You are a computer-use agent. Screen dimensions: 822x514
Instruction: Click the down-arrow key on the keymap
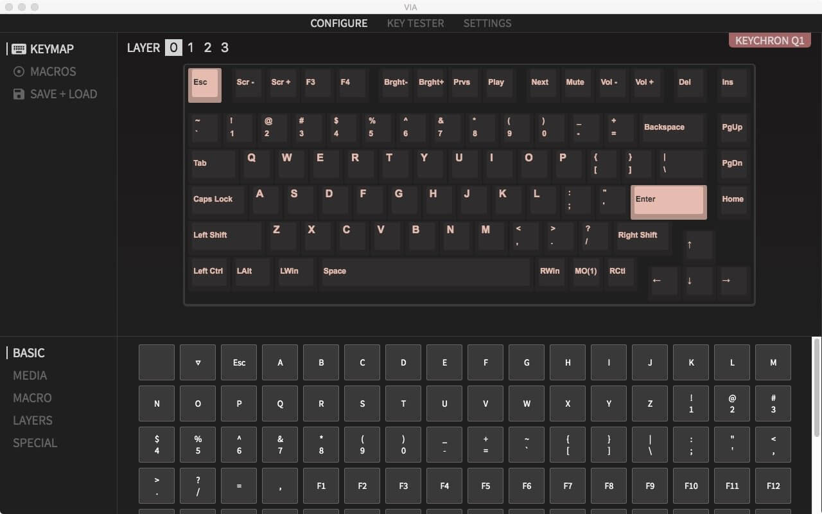click(x=698, y=281)
